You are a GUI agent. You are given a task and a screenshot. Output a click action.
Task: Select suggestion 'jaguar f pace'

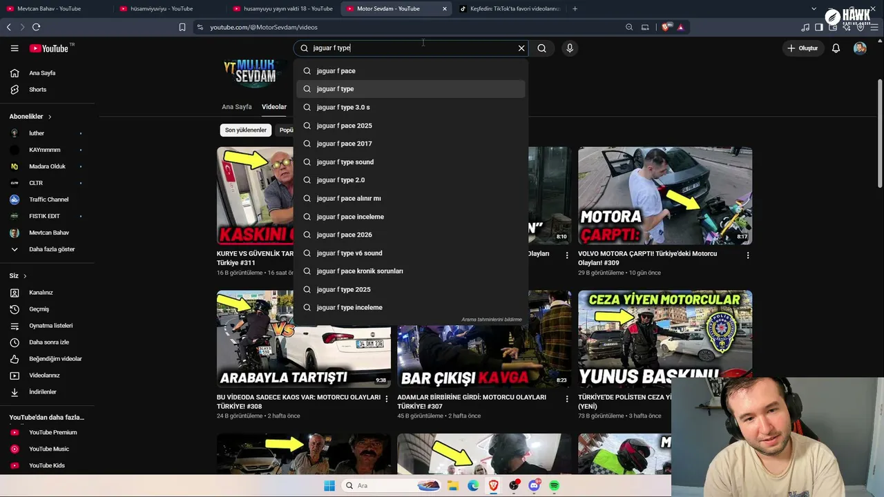click(411, 71)
